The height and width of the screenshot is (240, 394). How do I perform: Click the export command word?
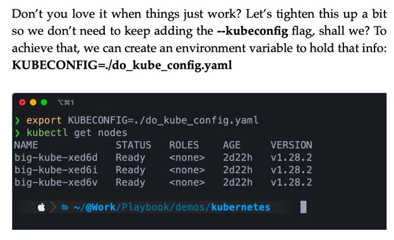click(x=44, y=120)
